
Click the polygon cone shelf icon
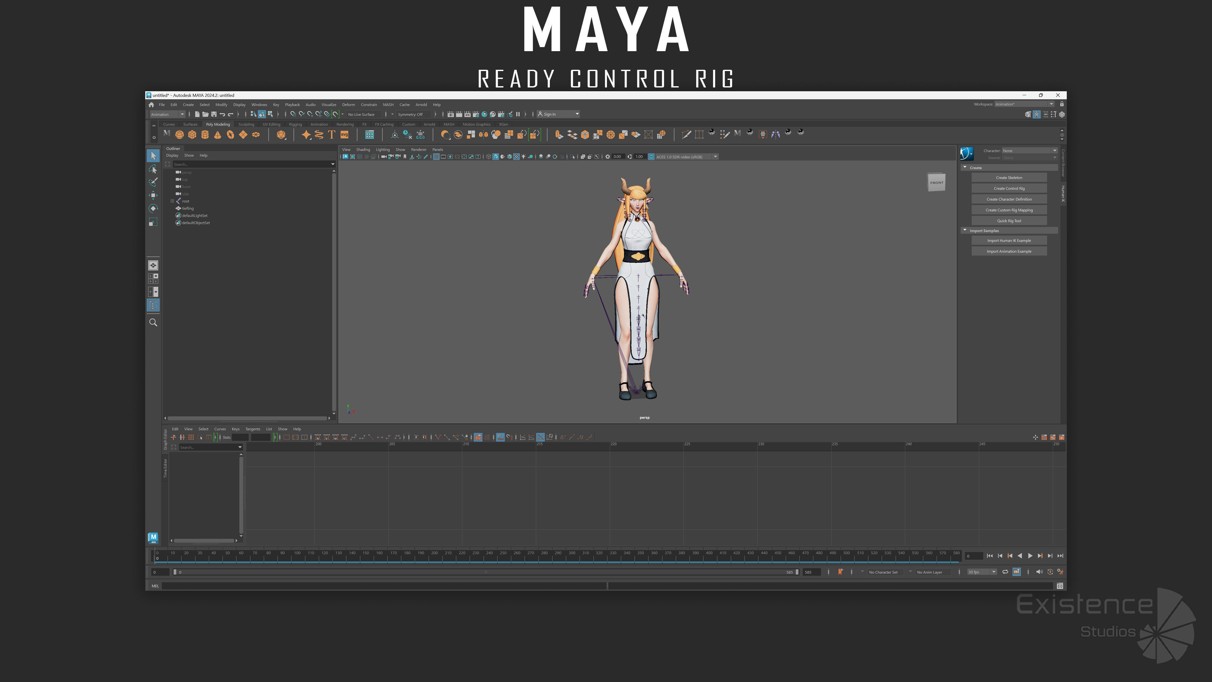click(217, 135)
